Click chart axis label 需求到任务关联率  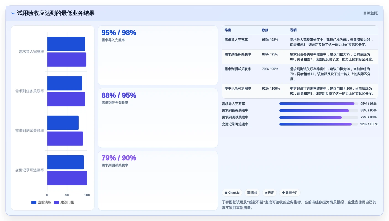30,91
